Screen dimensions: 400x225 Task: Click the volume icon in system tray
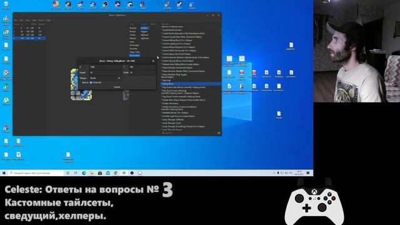[286, 173]
